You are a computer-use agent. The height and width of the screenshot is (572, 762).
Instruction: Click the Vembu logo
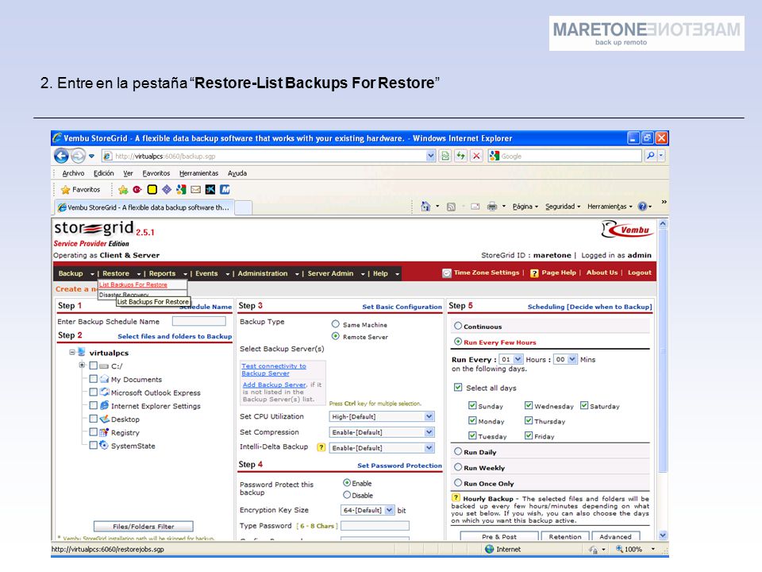tap(627, 229)
